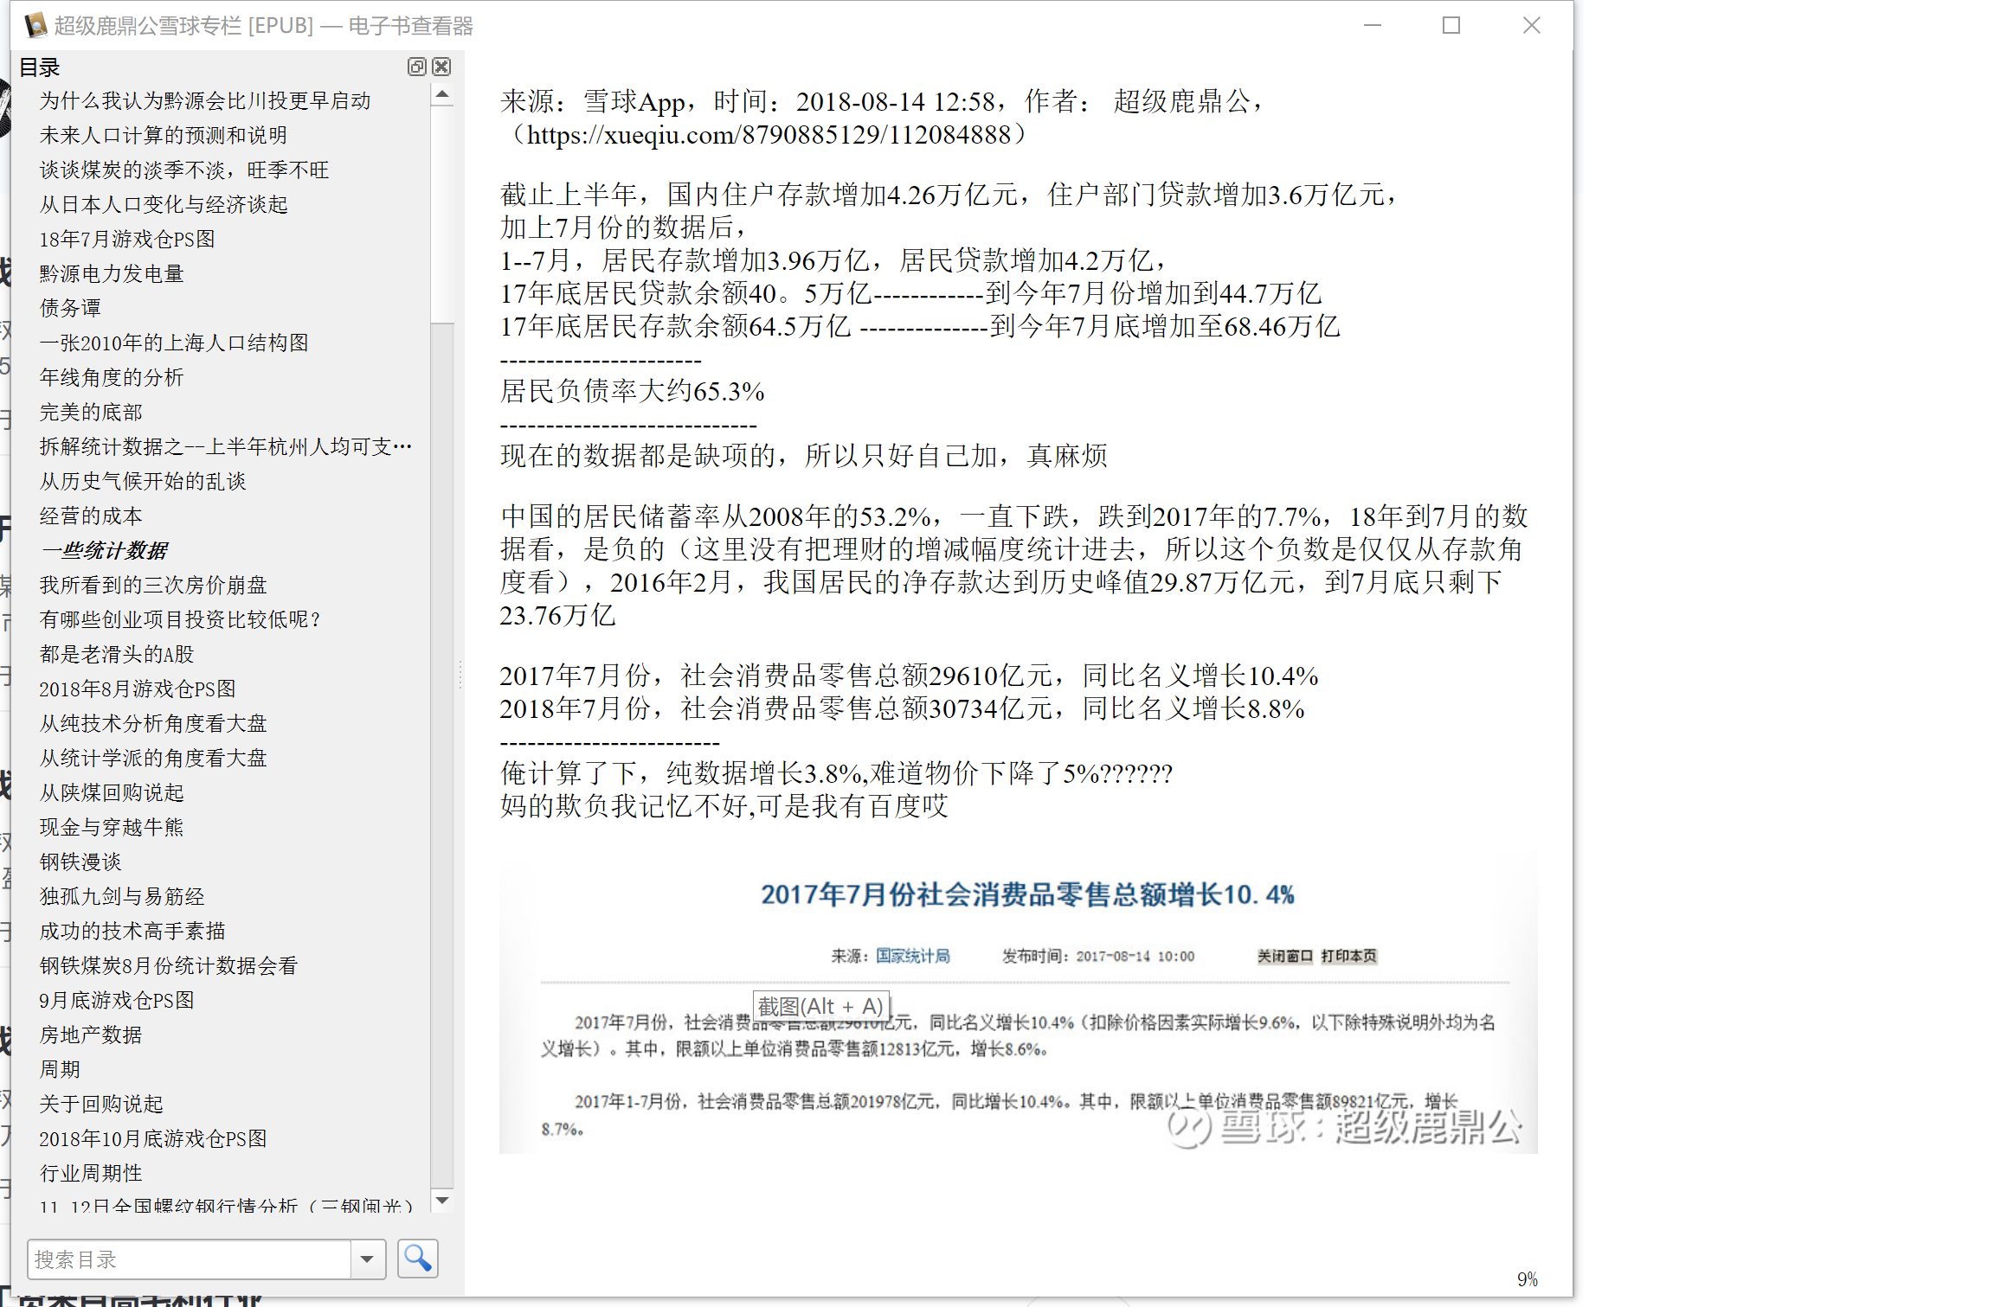1994x1307 pixels.
Task: Open chapter 独孤九剑与易筋经
Action: 122,896
